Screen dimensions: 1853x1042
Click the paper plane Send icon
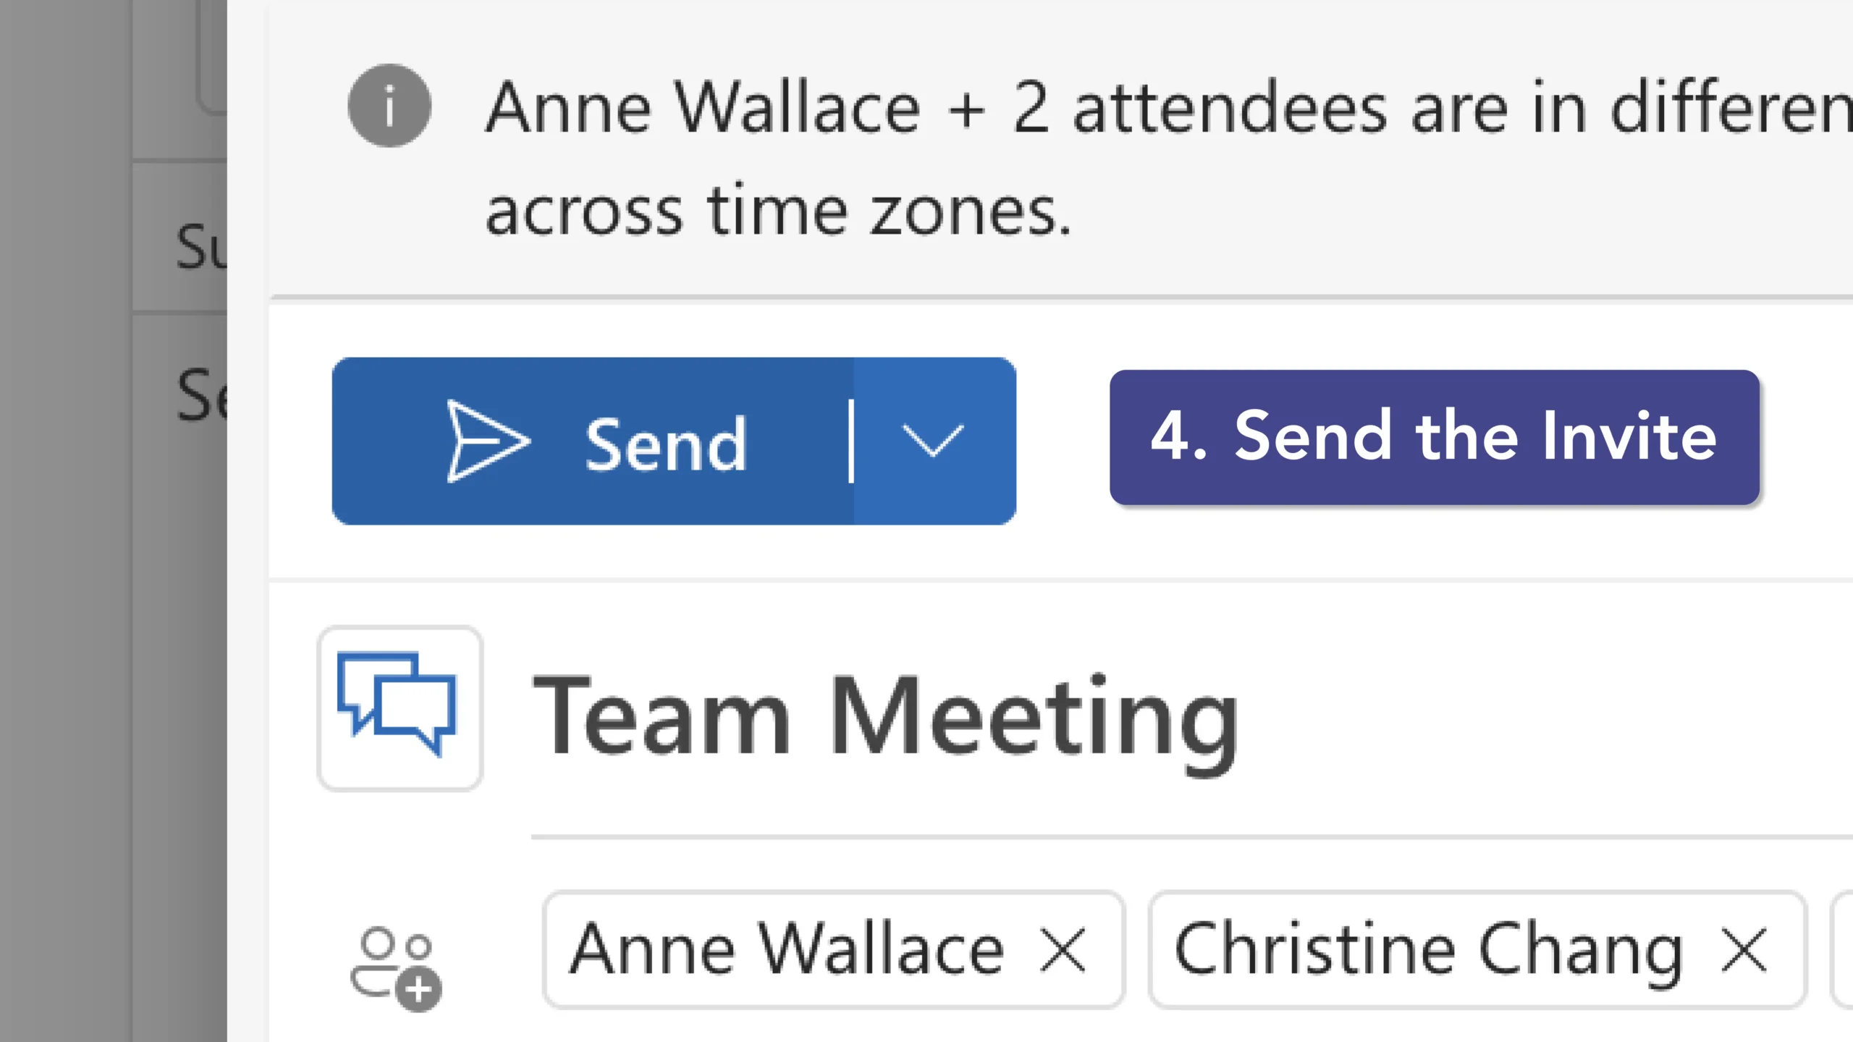click(486, 441)
